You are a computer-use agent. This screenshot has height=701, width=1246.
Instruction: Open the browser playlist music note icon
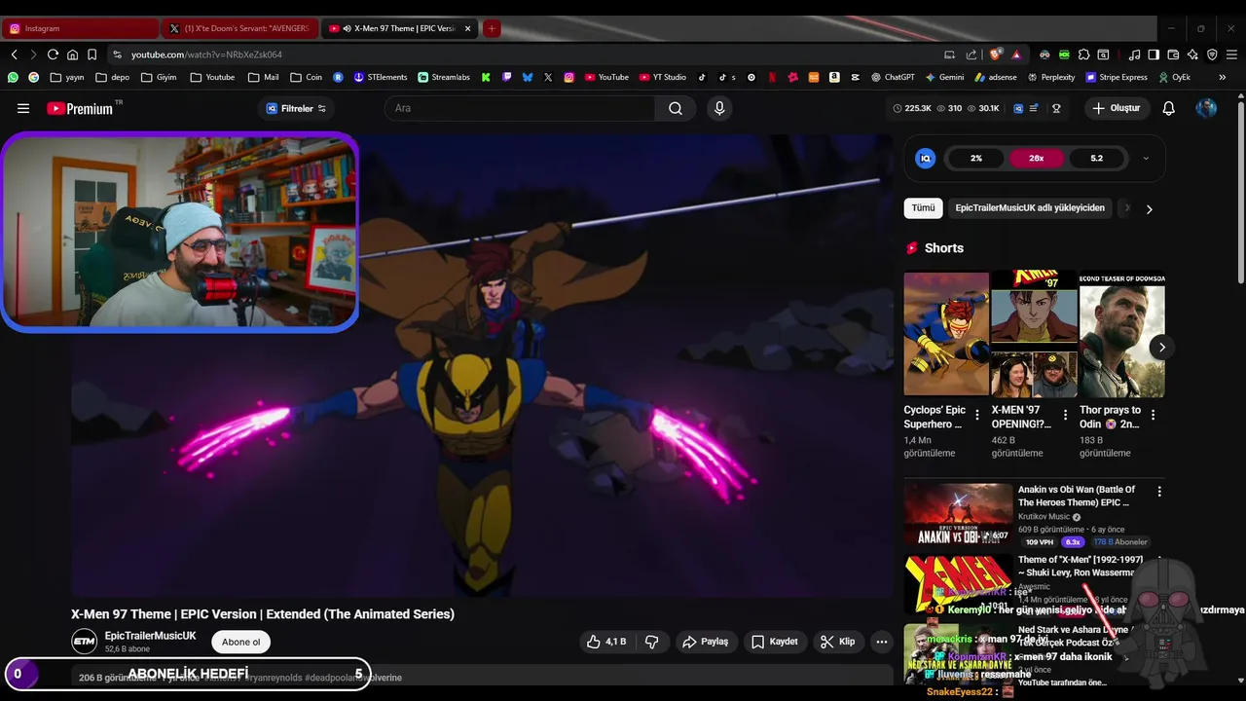(1134, 55)
